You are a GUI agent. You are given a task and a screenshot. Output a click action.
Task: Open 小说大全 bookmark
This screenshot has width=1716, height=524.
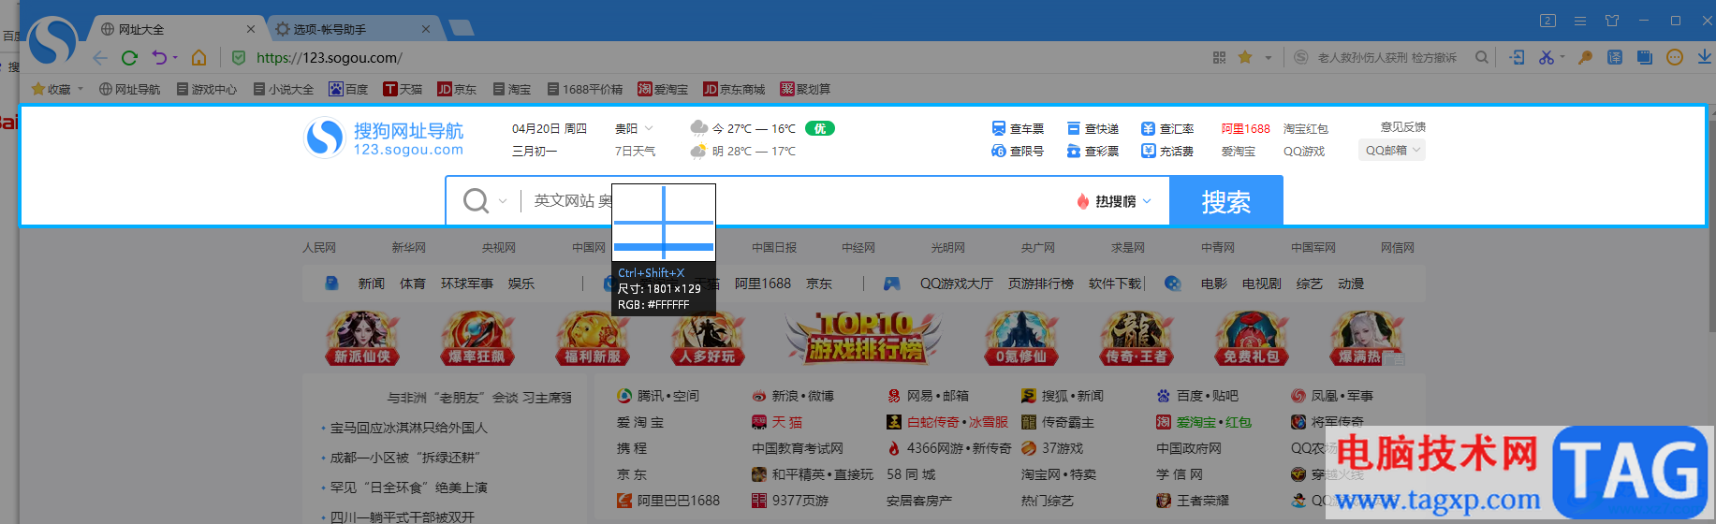click(x=284, y=89)
